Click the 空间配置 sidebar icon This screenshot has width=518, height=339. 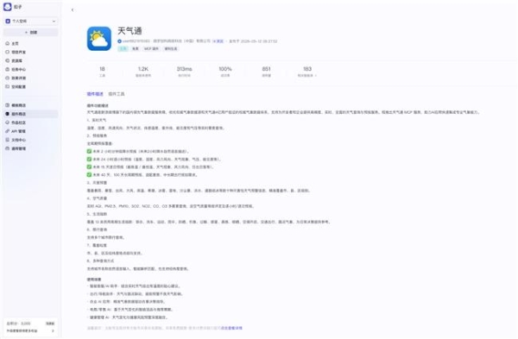[x=7, y=86]
